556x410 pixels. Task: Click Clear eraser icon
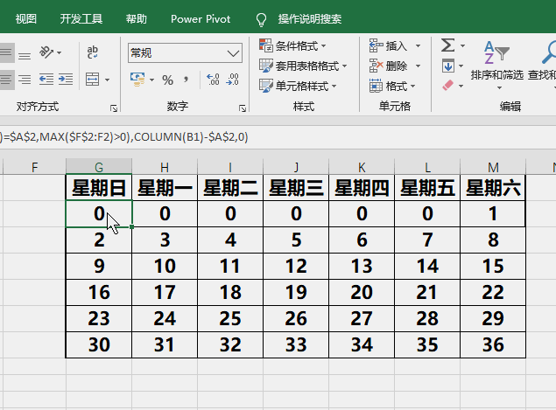(447, 86)
